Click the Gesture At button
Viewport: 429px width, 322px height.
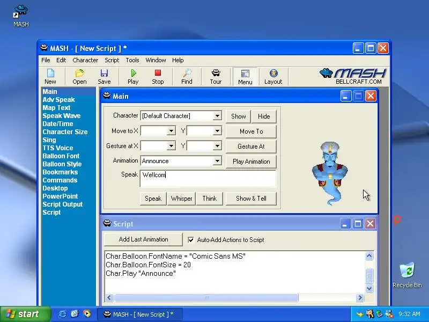click(251, 147)
